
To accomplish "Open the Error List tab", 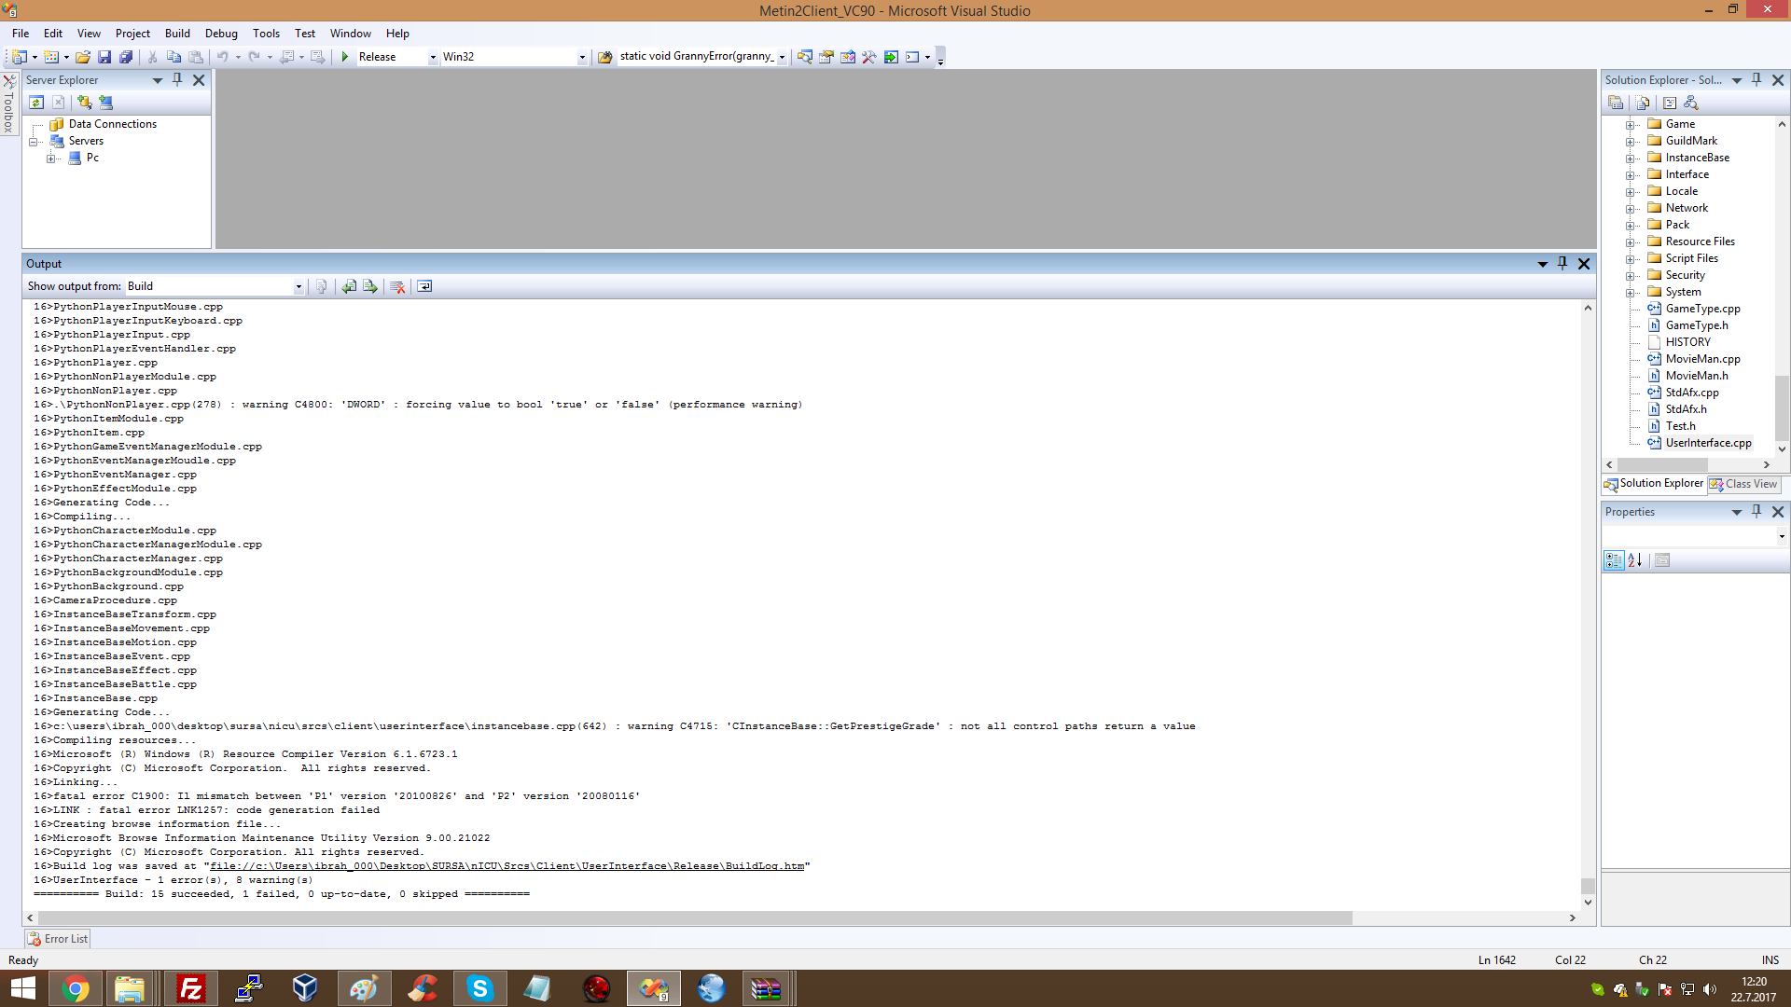I will (x=58, y=939).
